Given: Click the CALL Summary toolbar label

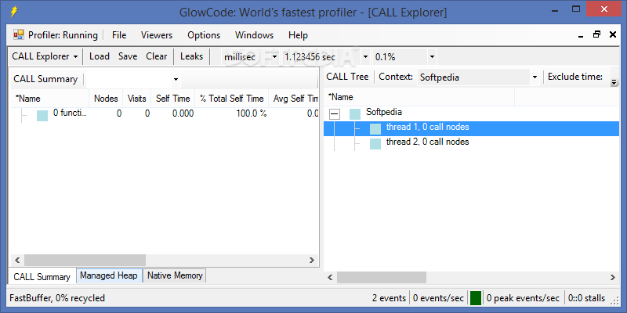Looking at the screenshot, I should click(45, 79).
